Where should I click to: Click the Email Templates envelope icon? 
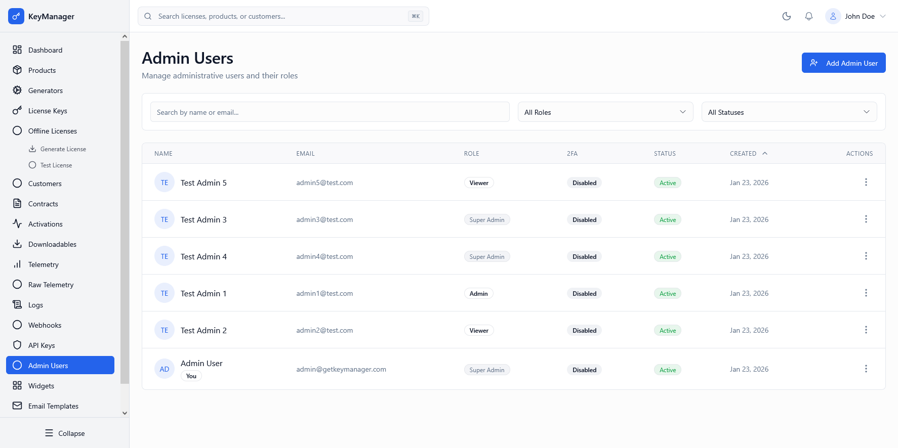coord(17,406)
